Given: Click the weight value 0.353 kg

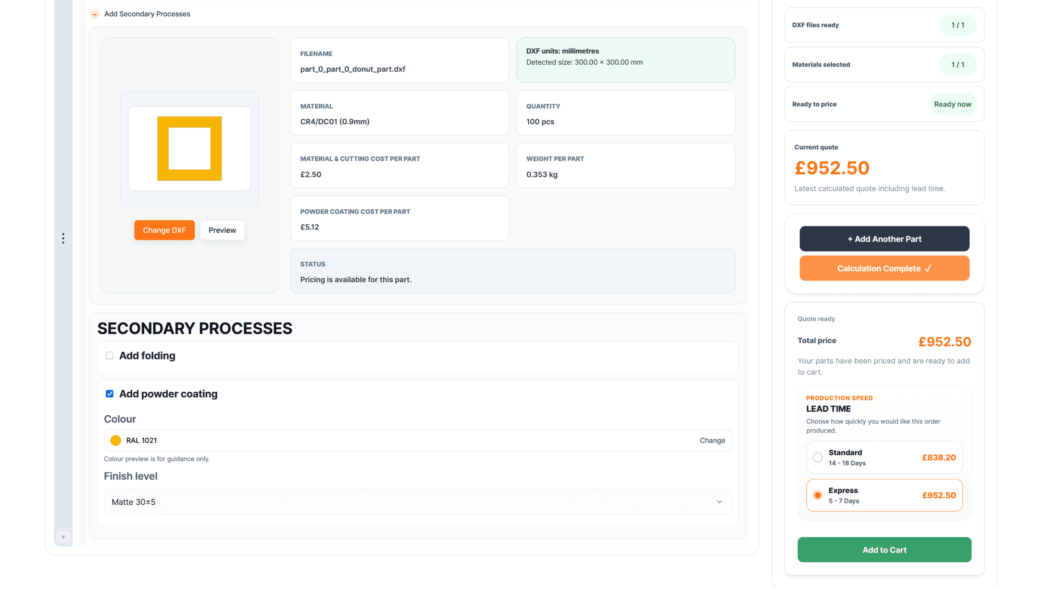Looking at the screenshot, I should click(542, 174).
